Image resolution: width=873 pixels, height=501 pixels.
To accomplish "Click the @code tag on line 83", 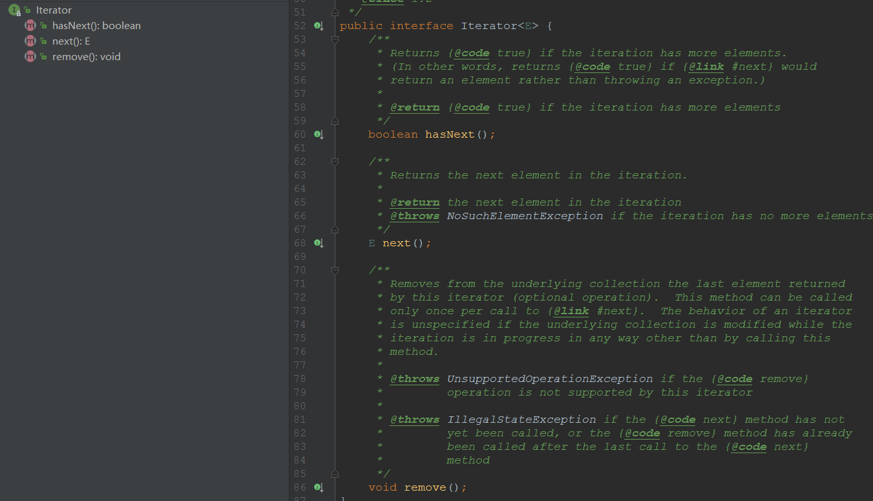I will point(749,447).
